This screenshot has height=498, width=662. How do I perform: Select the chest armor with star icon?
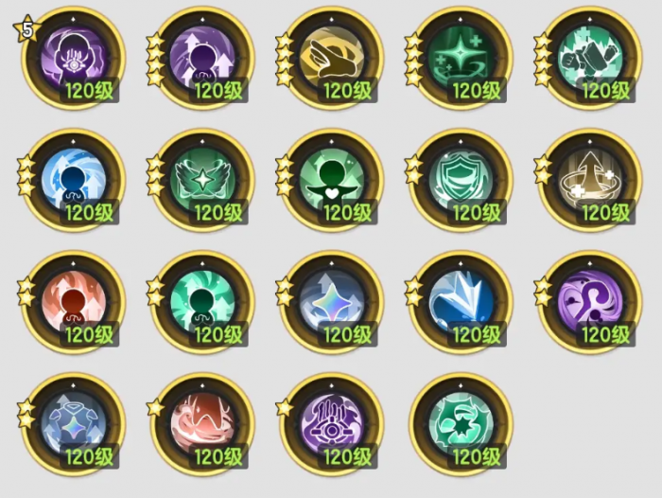[x=75, y=424]
